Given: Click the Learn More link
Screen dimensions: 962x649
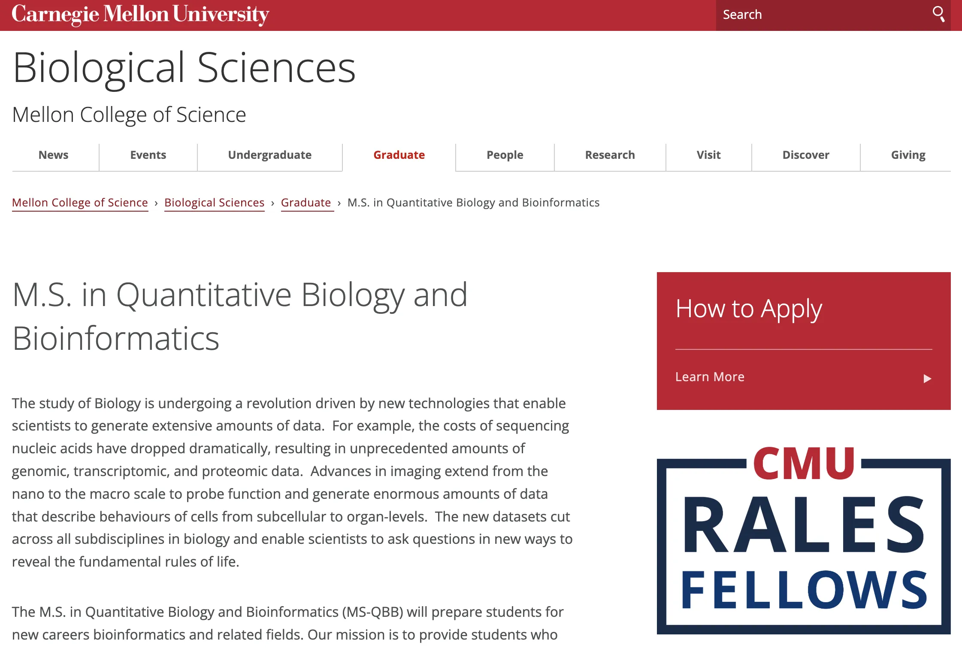Looking at the screenshot, I should coord(710,377).
